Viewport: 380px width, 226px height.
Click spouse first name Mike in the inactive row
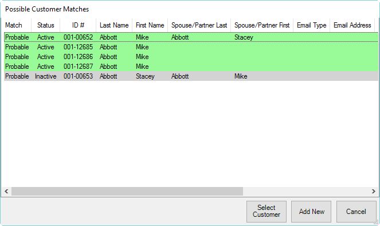click(241, 76)
